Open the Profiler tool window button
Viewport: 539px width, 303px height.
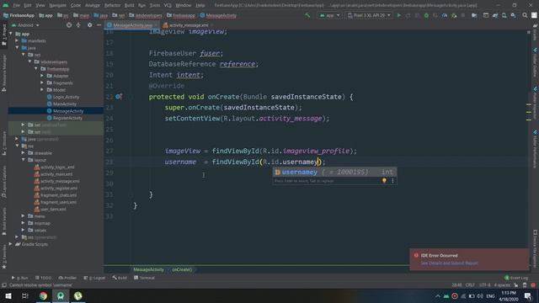click(67, 278)
